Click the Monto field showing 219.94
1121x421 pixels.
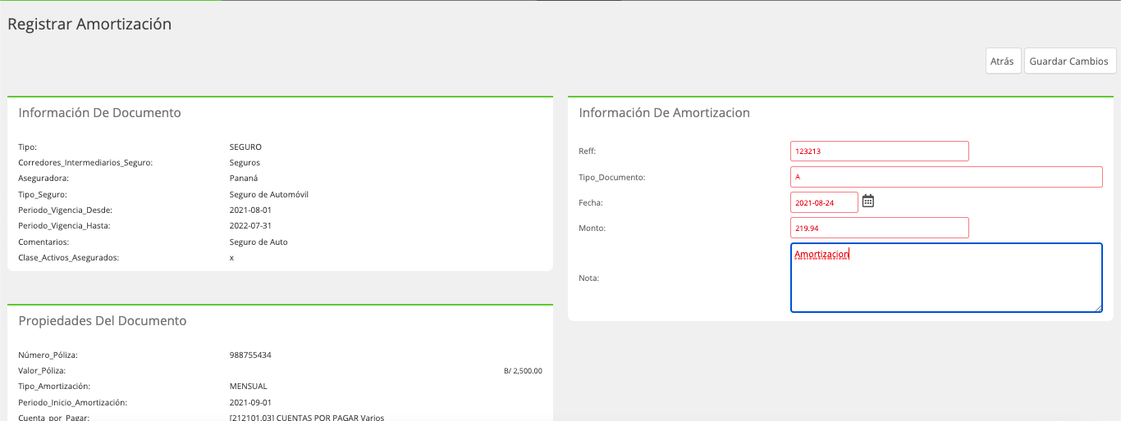pyautogui.click(x=880, y=228)
